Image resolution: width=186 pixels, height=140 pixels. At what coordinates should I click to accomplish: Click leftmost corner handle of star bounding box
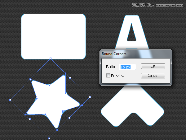coord(10,100)
